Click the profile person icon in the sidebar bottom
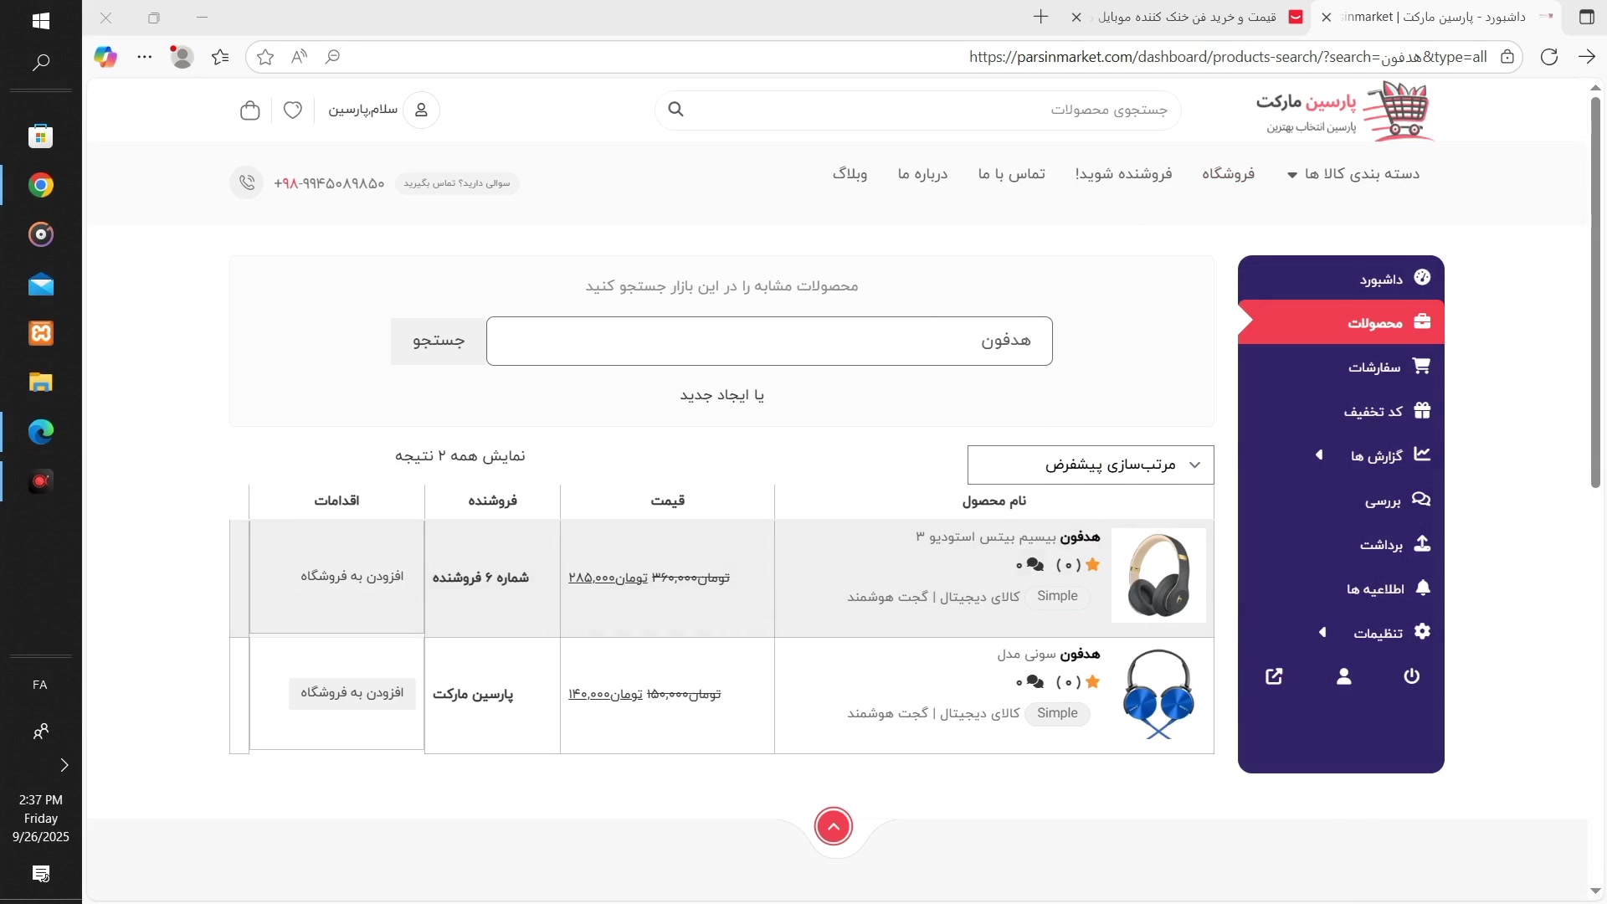1607x904 pixels. click(1343, 676)
